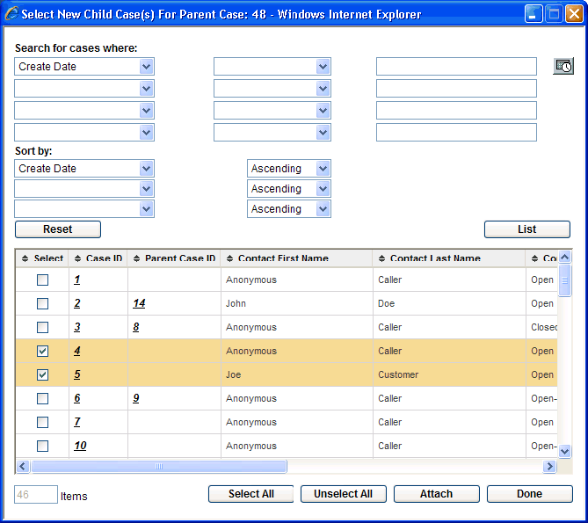This screenshot has height=523, width=588.
Task: Click second search value input field
Action: pos(456,89)
